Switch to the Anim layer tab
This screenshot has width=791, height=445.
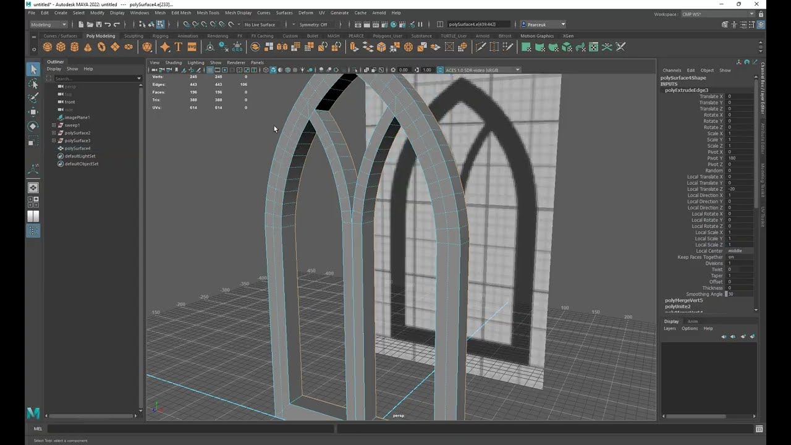pos(693,321)
